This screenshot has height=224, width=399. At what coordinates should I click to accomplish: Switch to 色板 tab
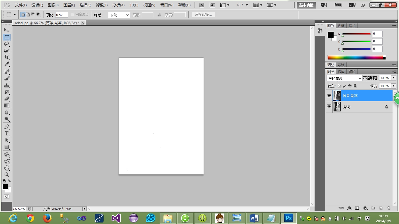coord(341,26)
